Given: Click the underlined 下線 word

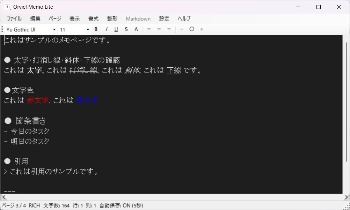Looking at the screenshot, I should 174,70.
